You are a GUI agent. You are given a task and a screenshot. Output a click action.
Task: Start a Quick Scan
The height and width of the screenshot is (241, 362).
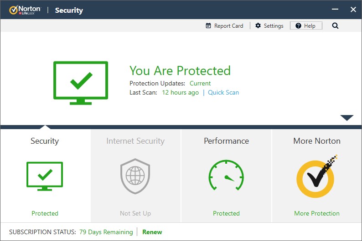pyautogui.click(x=223, y=92)
